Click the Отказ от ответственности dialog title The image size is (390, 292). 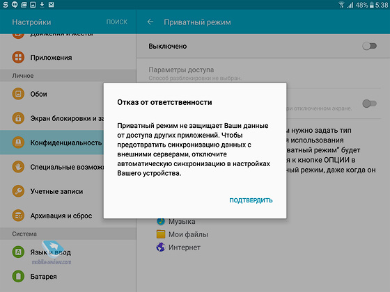pyautogui.click(x=164, y=102)
